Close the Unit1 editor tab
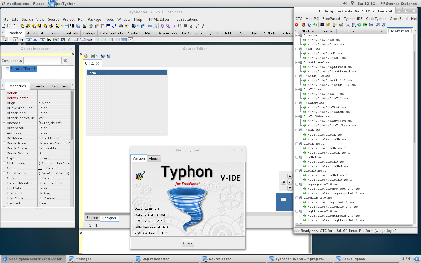The width and height of the screenshot is (421, 263). (x=97, y=63)
